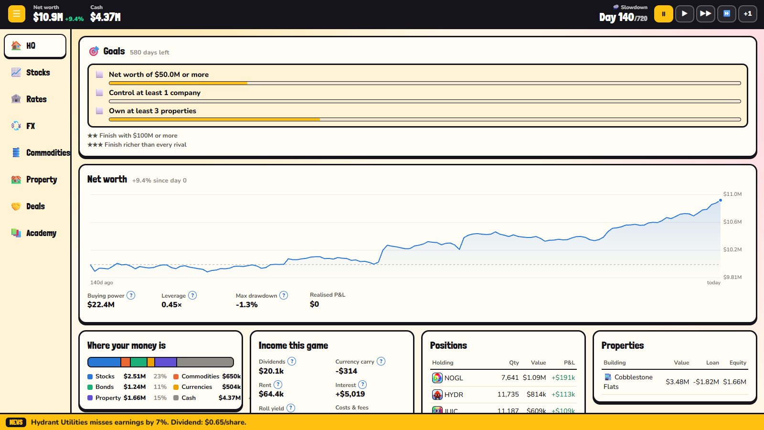Image resolution: width=764 pixels, height=430 pixels.
Task: Open the Rates page
Action: point(35,99)
